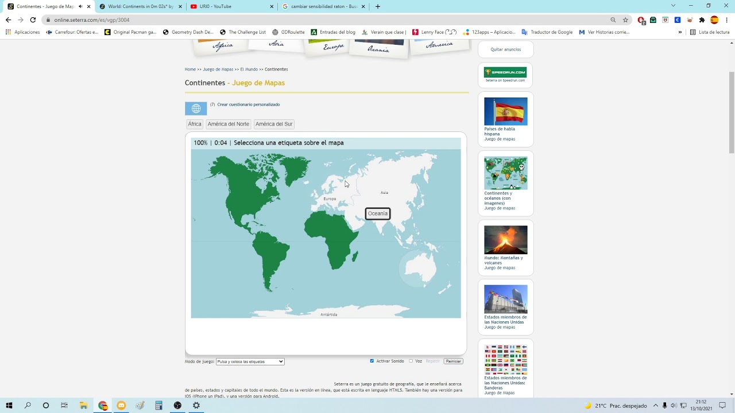The height and width of the screenshot is (413, 735).
Task: Click the Oceanía label on map
Action: pyautogui.click(x=378, y=213)
